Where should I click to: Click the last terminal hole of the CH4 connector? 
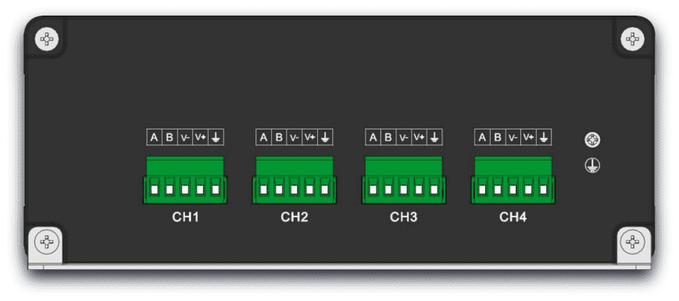(x=544, y=189)
